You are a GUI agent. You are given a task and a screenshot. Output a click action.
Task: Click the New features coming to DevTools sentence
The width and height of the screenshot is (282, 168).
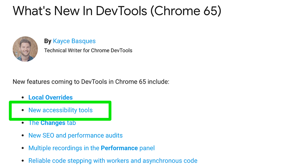[91, 82]
